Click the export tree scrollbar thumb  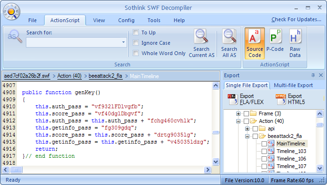coord(319,125)
